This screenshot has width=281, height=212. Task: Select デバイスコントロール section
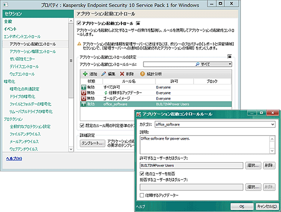(24, 66)
